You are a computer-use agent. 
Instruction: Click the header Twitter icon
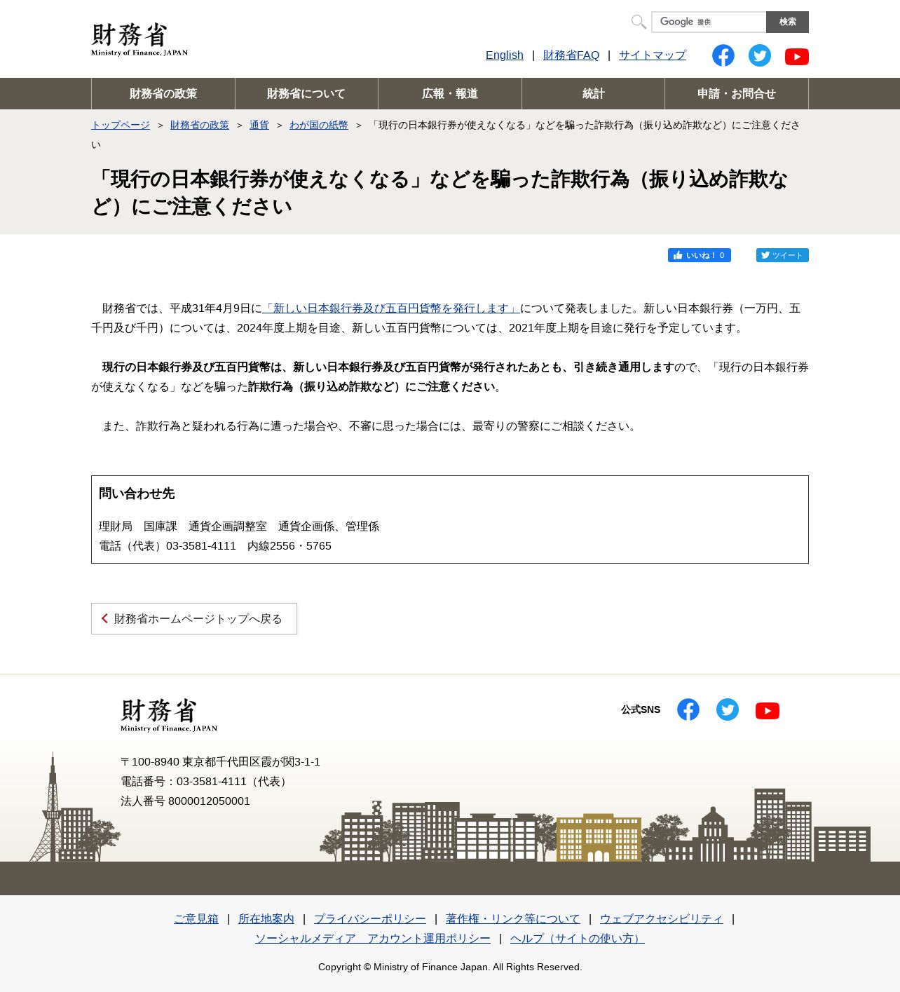pos(760,55)
